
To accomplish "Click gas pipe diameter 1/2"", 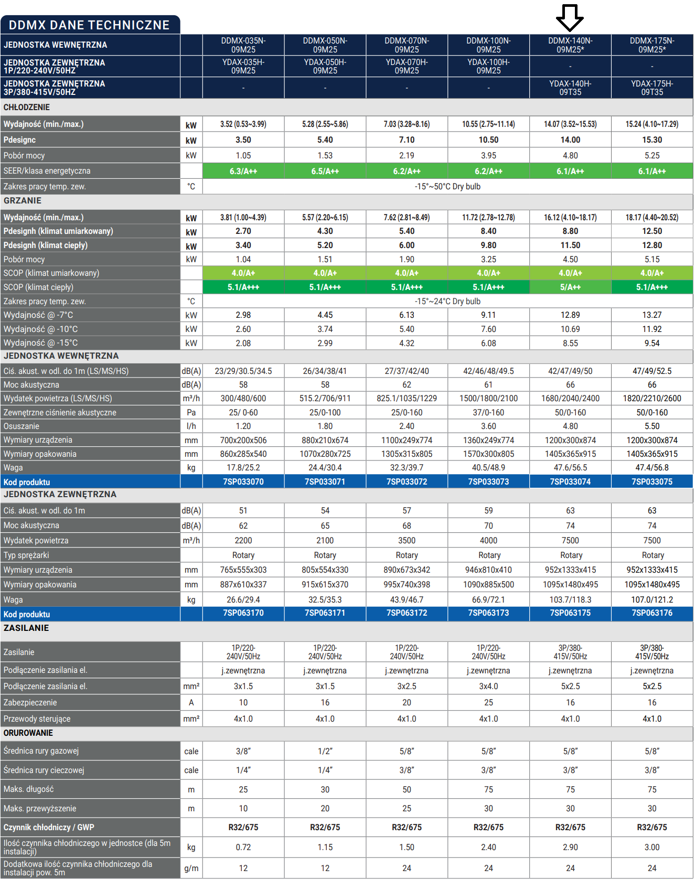I will point(325,752).
